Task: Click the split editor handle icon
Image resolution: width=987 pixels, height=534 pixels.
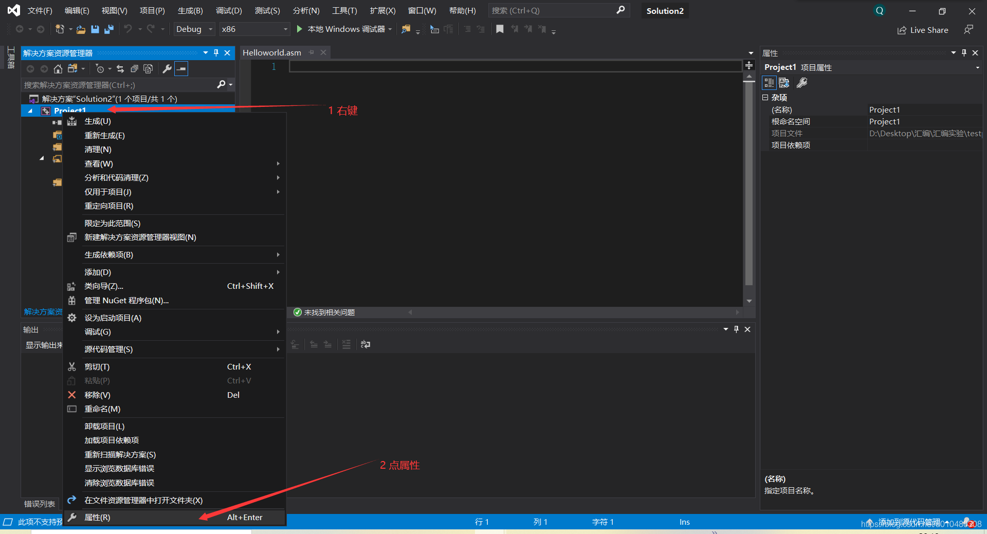Action: click(749, 66)
